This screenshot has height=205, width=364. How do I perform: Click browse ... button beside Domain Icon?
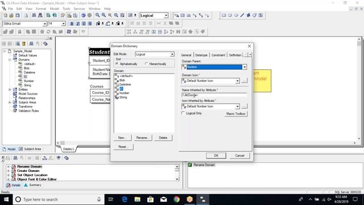click(244, 81)
